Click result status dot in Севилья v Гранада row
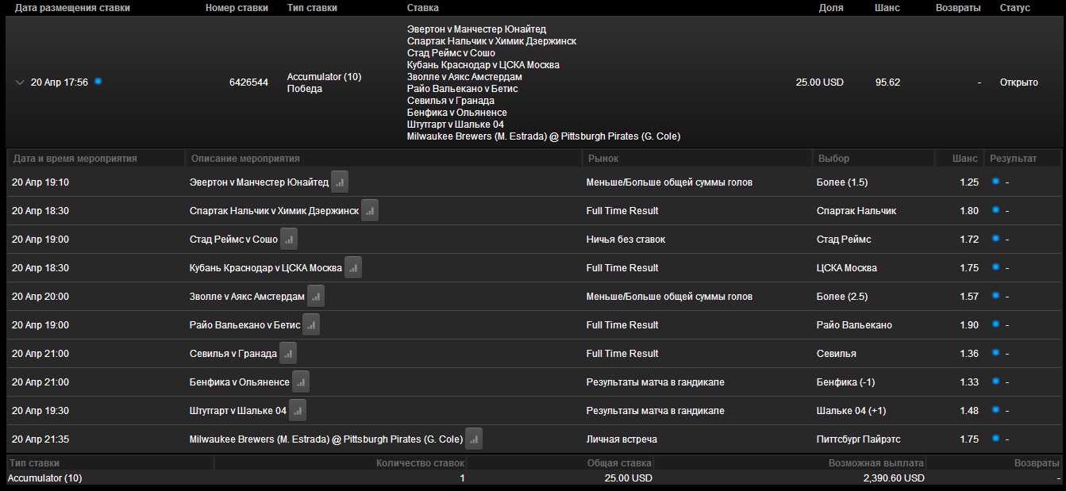The width and height of the screenshot is (1066, 491). pyautogui.click(x=995, y=353)
